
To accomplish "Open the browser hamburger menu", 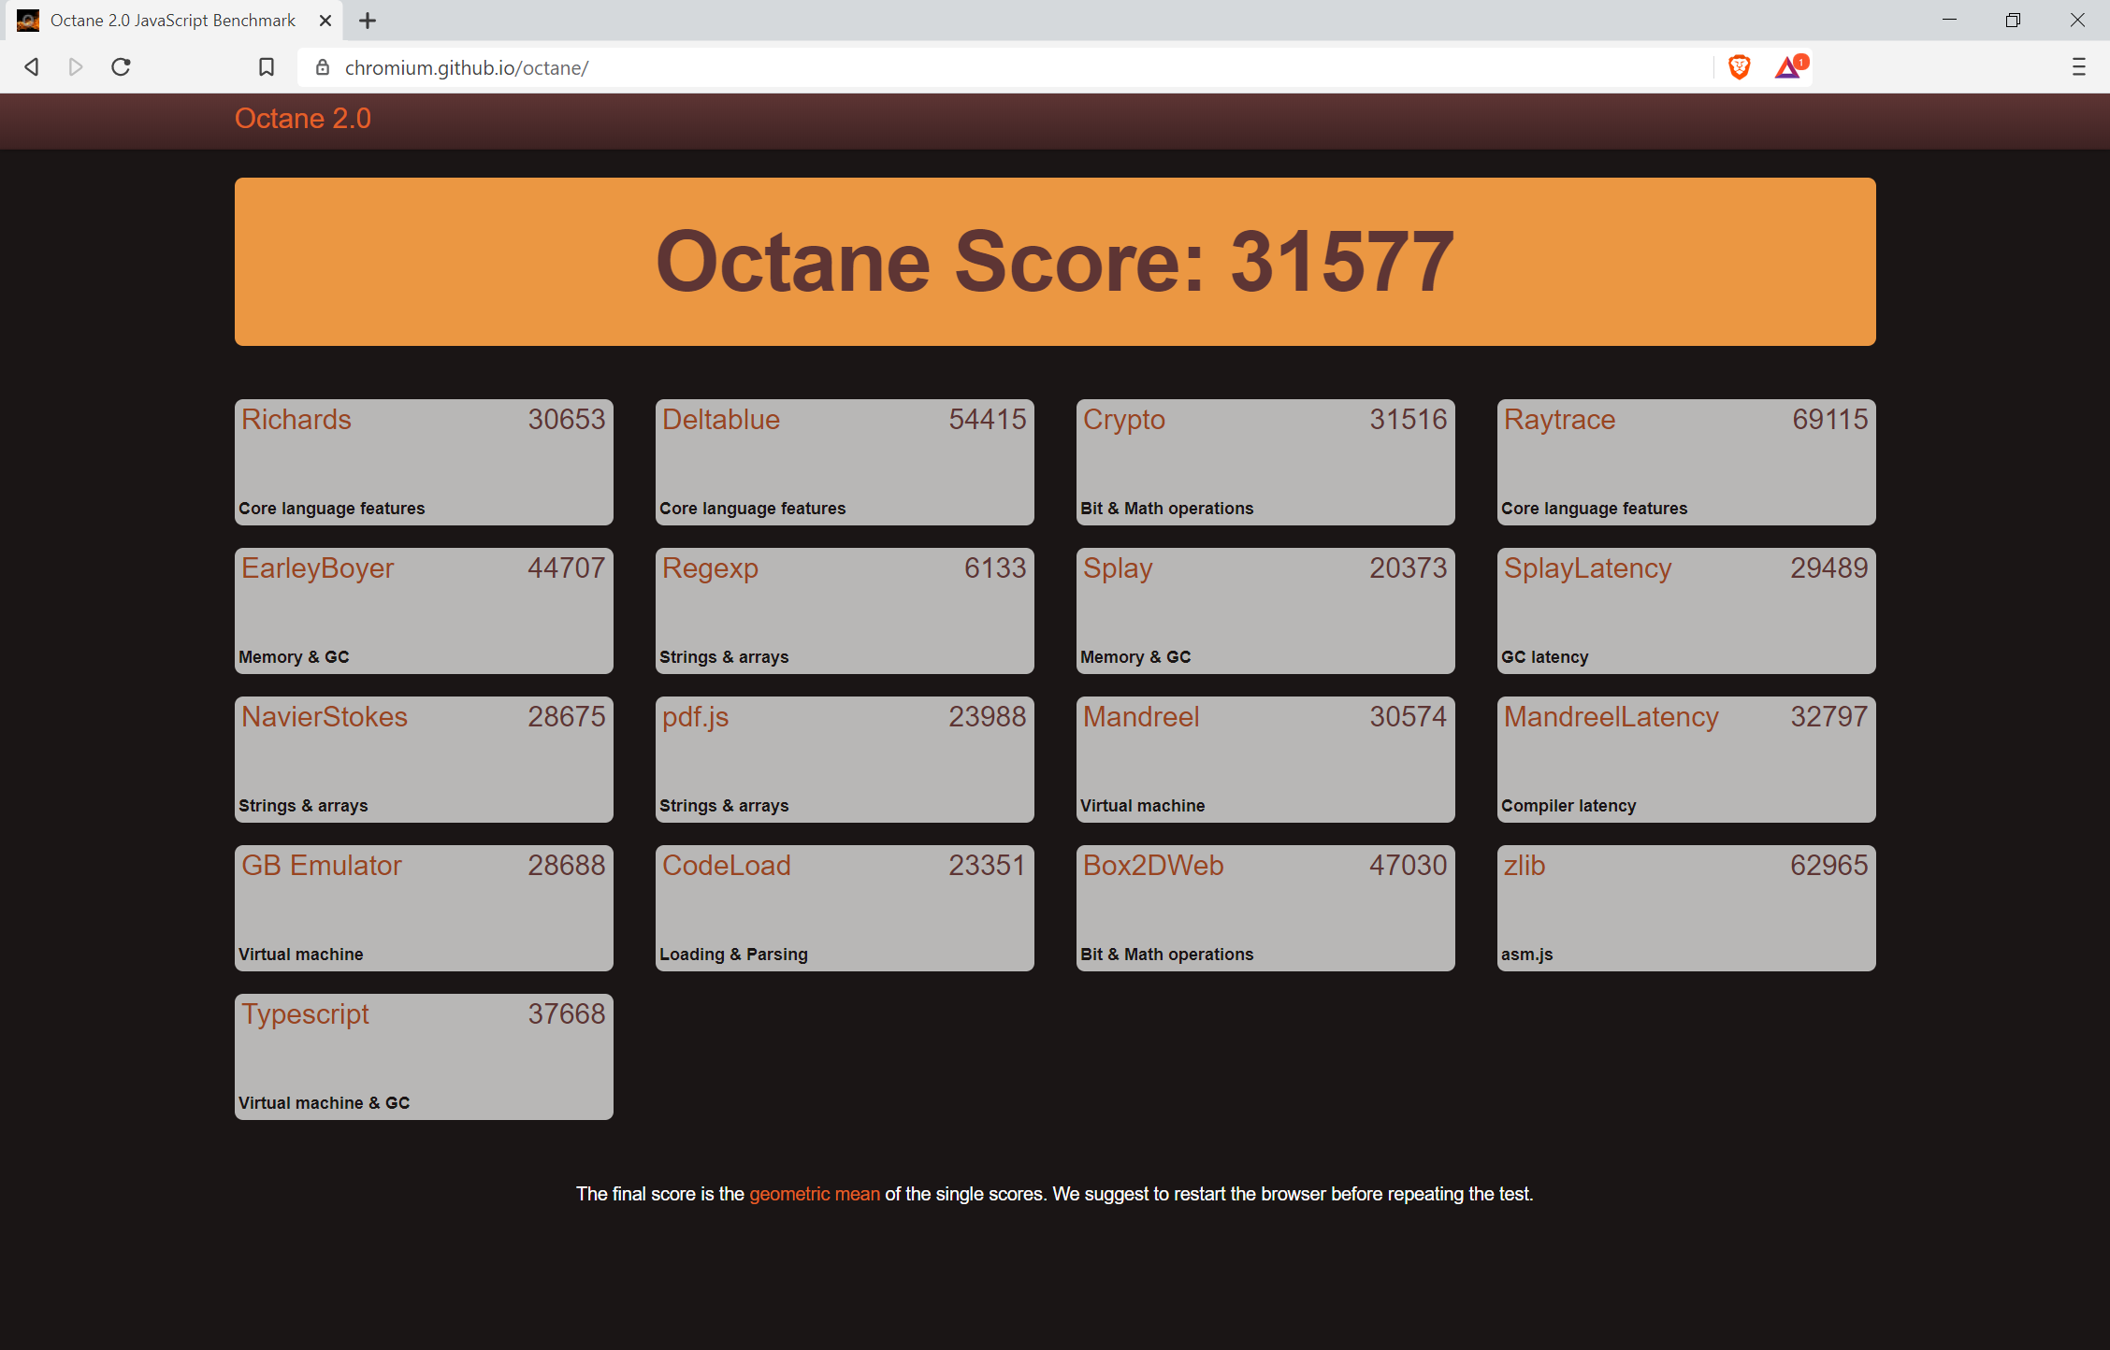I will (x=2078, y=67).
